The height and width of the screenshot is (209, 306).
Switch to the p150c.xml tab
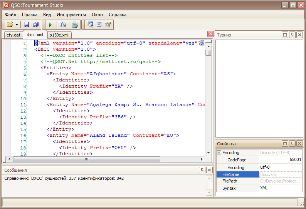tap(58, 35)
